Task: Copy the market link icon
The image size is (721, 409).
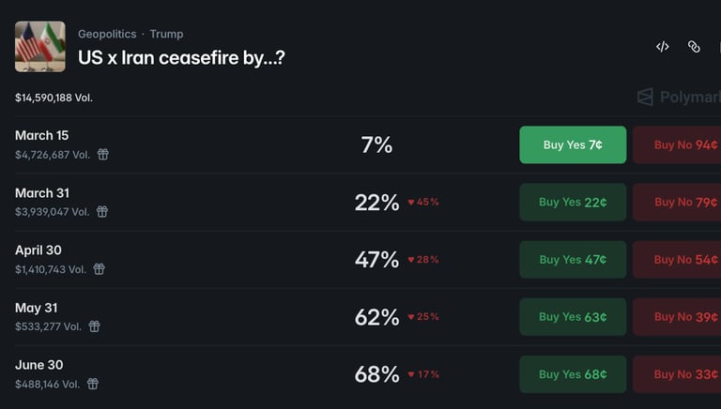Action: (x=694, y=46)
